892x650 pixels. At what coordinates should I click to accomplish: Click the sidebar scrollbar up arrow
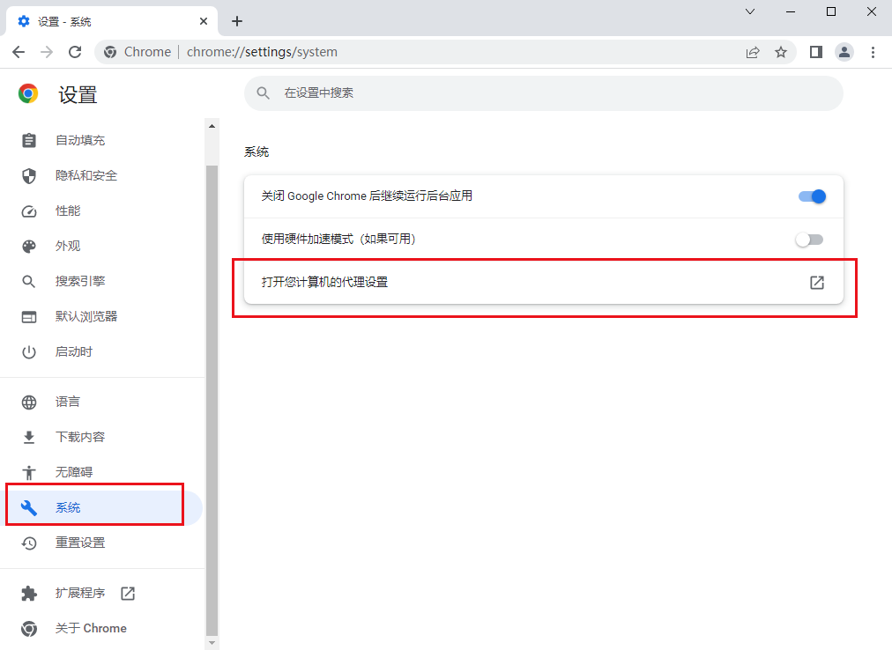coord(212,126)
